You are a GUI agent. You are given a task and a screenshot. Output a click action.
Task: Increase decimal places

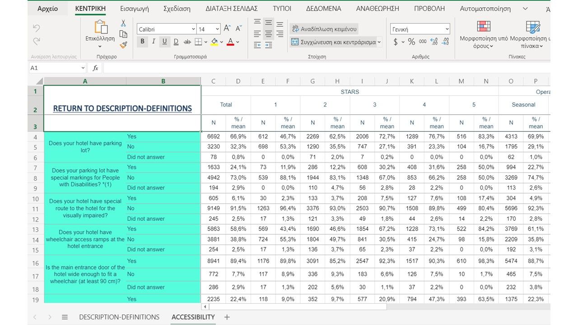[x=434, y=42]
